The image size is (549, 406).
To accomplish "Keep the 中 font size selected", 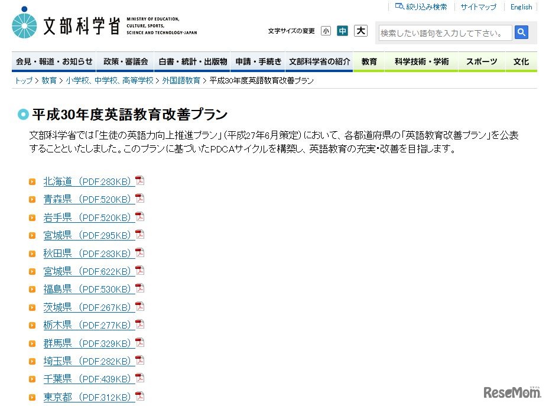I will (x=343, y=31).
